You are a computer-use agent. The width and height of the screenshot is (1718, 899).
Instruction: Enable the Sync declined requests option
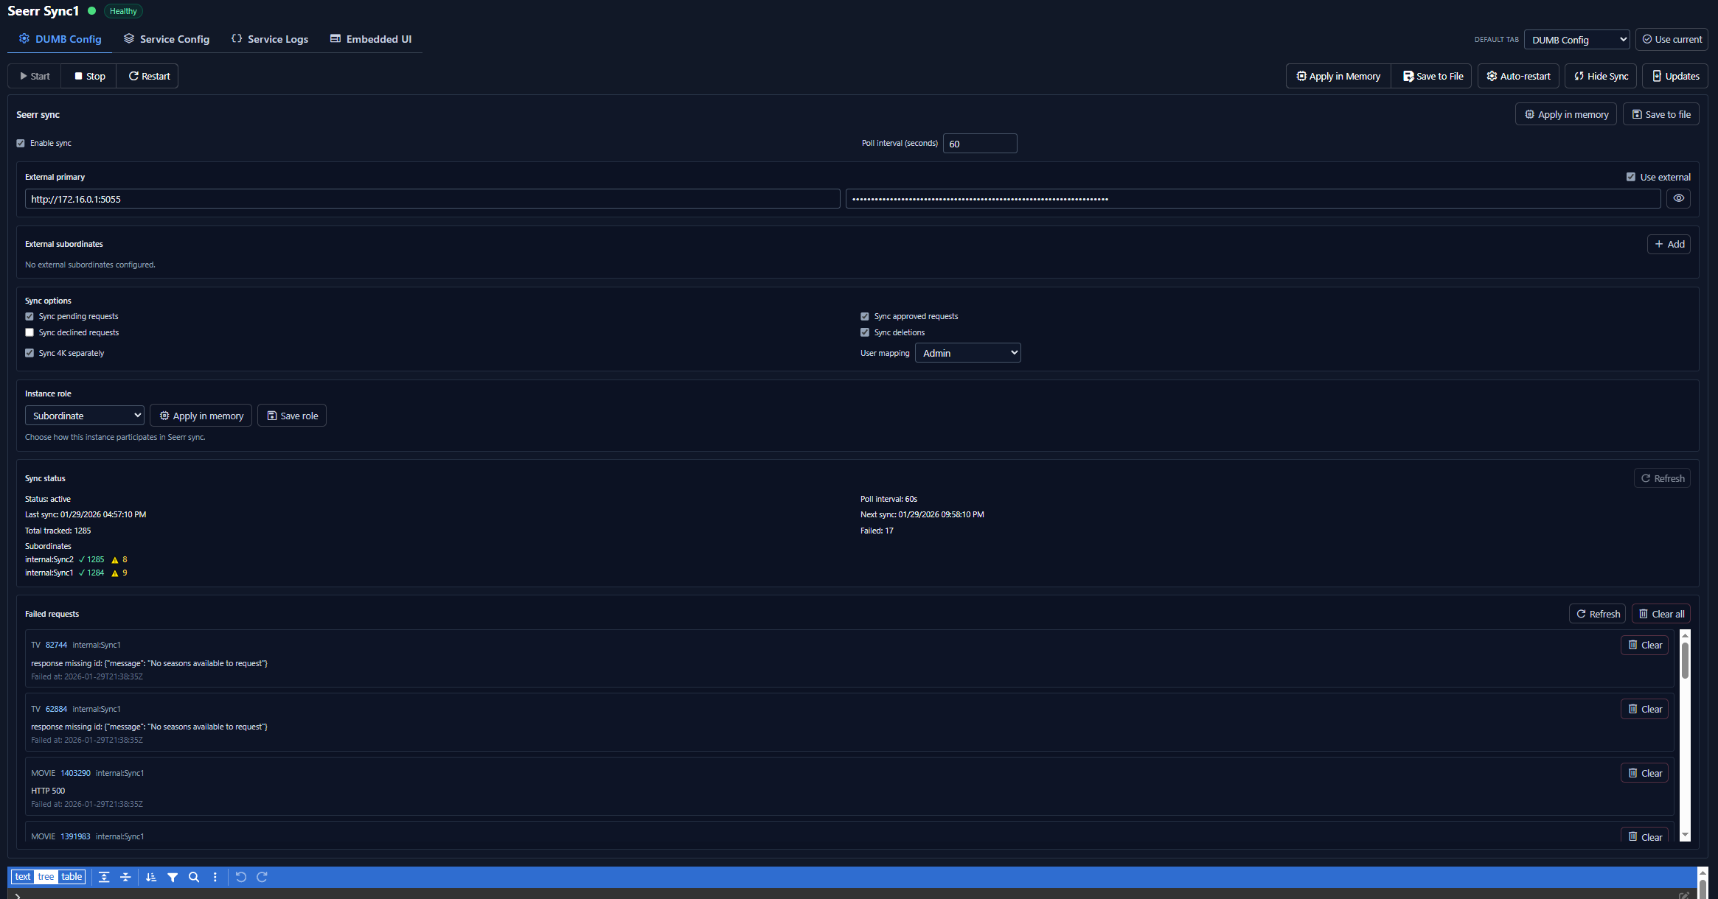[x=29, y=332]
